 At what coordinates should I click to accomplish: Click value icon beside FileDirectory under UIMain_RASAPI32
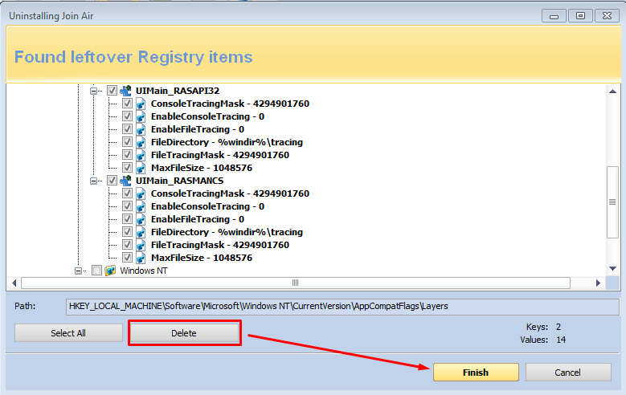pyautogui.click(x=141, y=142)
